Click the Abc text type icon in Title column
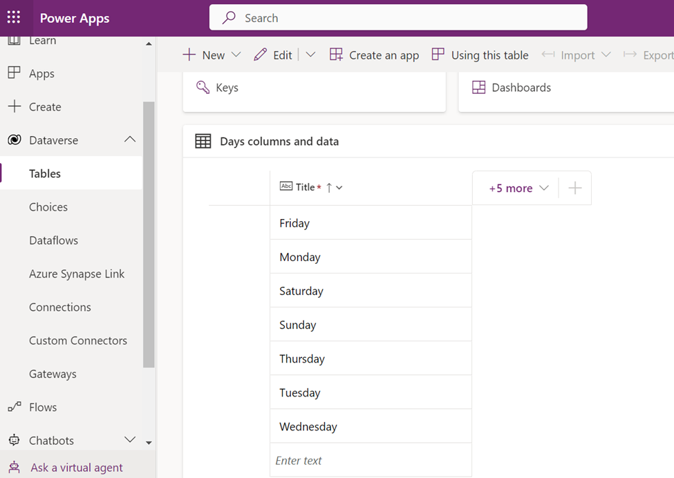Viewport: 674px width, 478px height. point(286,186)
